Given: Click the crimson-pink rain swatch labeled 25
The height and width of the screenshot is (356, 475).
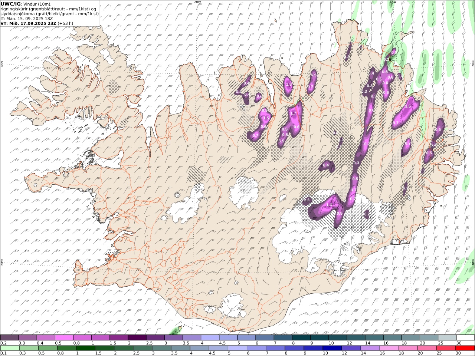Looking at the screenshot, I should pyautogui.click(x=446, y=348).
